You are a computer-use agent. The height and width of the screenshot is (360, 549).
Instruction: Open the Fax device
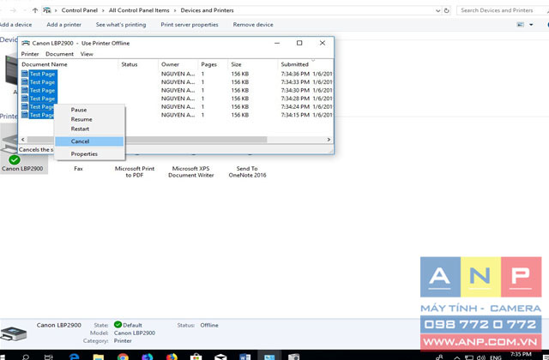(78, 169)
